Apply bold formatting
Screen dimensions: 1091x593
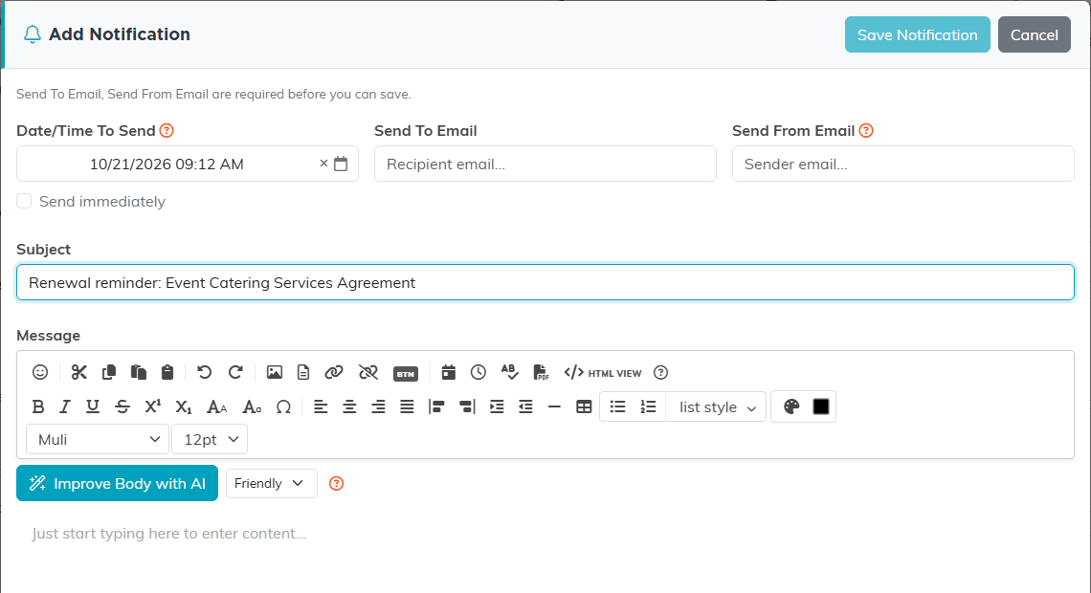tap(38, 406)
